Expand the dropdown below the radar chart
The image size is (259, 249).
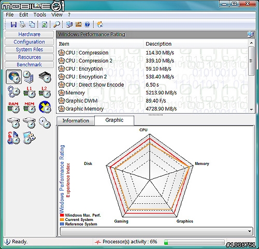click(249, 231)
